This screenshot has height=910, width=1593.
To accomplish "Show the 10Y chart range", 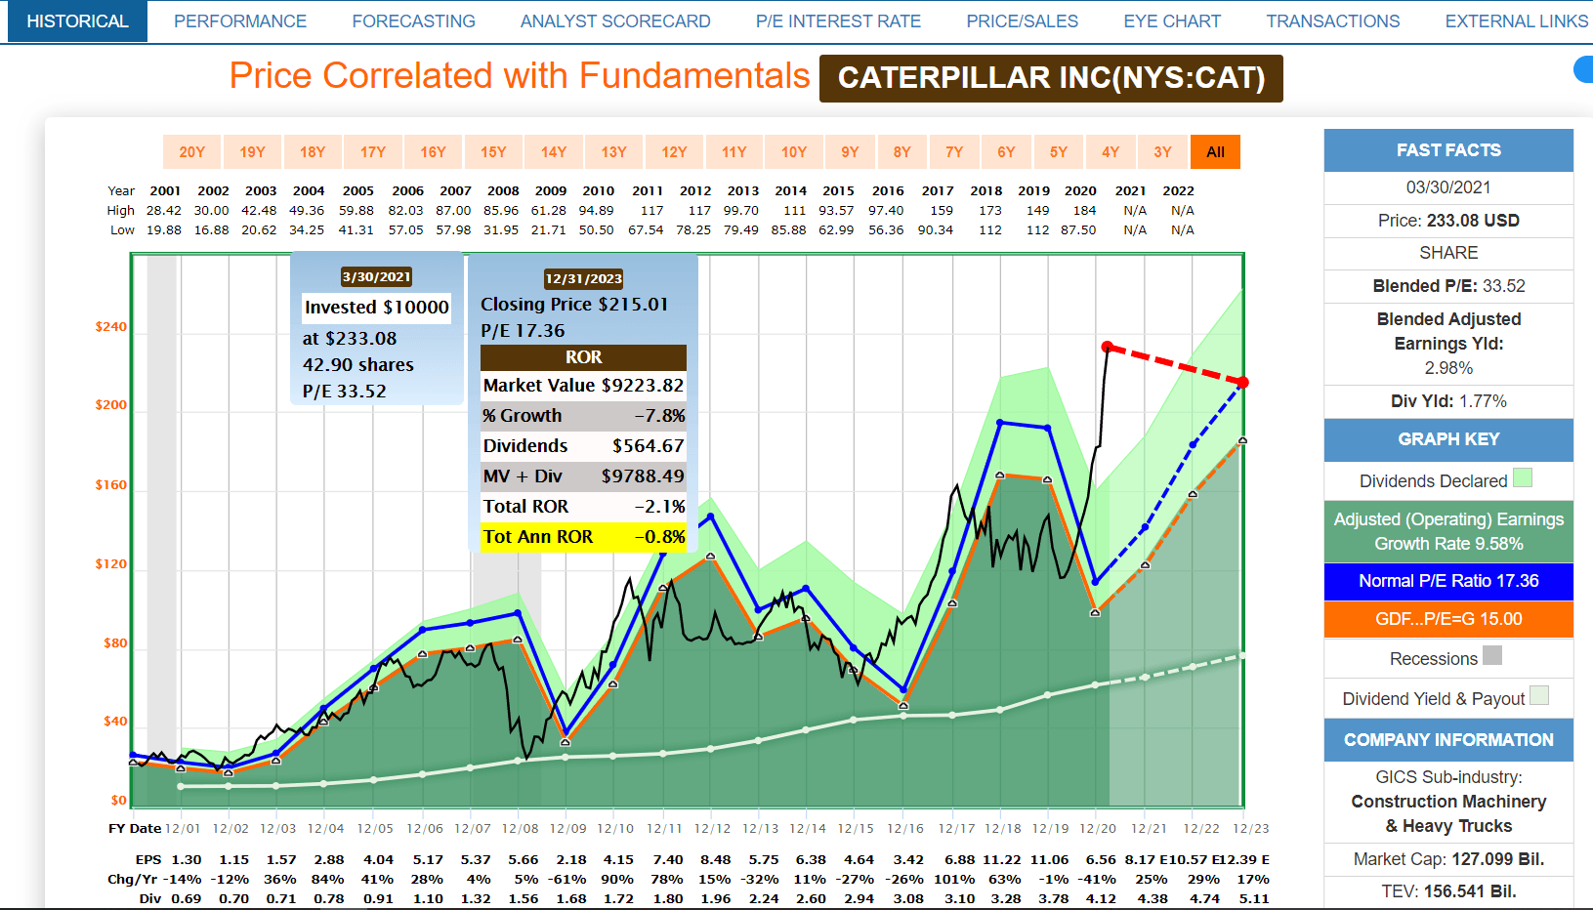I will (794, 152).
